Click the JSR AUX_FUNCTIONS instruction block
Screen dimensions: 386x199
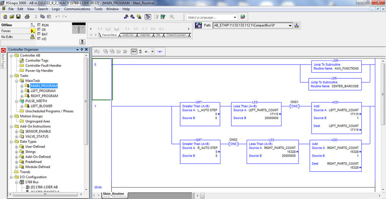click(x=336, y=67)
